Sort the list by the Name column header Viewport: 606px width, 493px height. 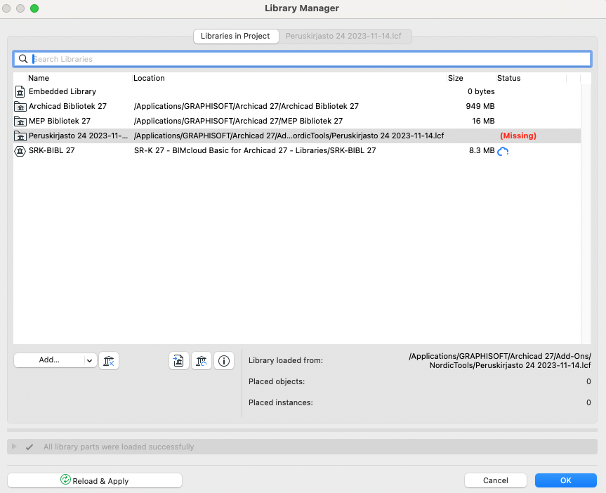pos(39,78)
